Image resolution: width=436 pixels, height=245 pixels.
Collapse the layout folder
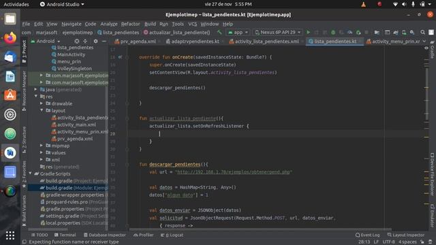coord(42,110)
